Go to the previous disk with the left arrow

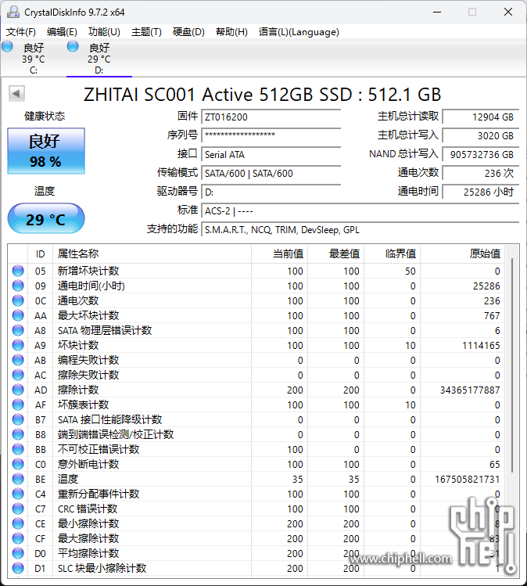click(x=16, y=93)
